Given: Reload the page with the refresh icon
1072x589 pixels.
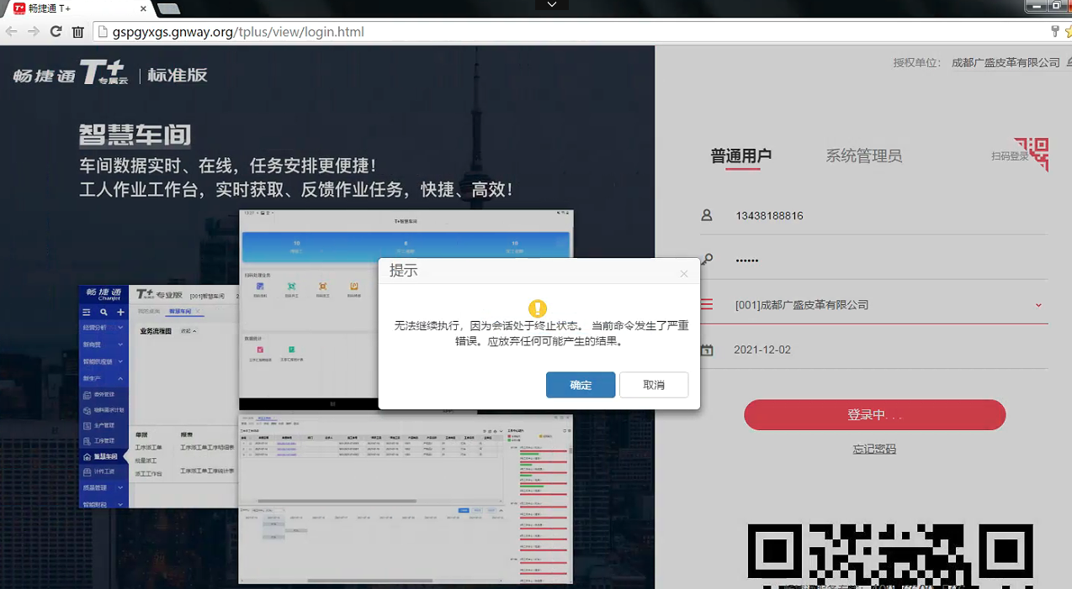Looking at the screenshot, I should point(56,32).
